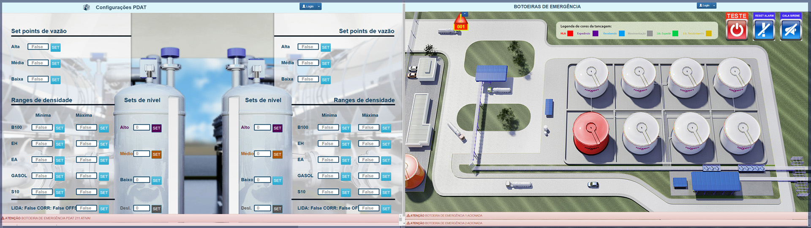Click the red HLA legend color swatch
This screenshot has height=228, width=811.
tap(570, 33)
